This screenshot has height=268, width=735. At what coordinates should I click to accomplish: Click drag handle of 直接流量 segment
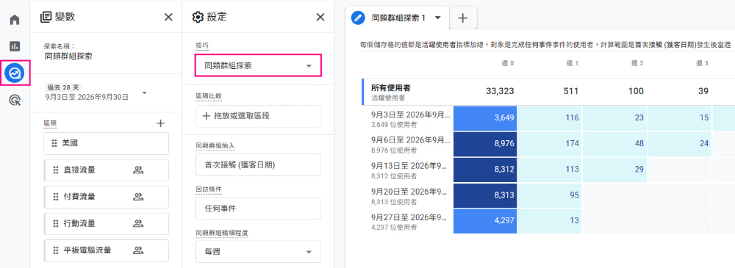[56, 170]
